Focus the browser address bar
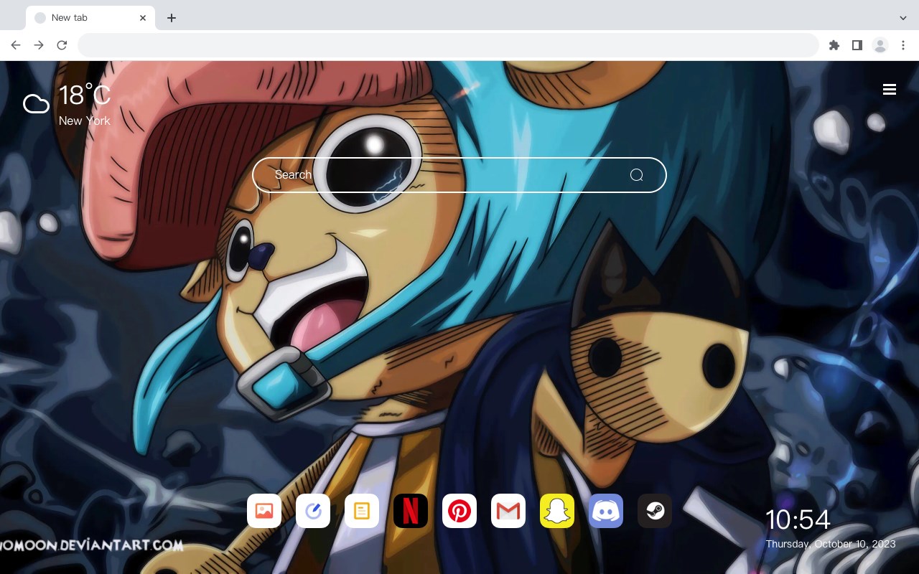The height and width of the screenshot is (574, 919). [x=448, y=45]
